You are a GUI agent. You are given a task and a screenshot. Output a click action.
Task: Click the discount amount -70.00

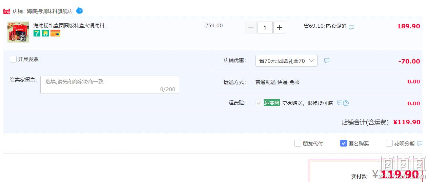click(409, 61)
